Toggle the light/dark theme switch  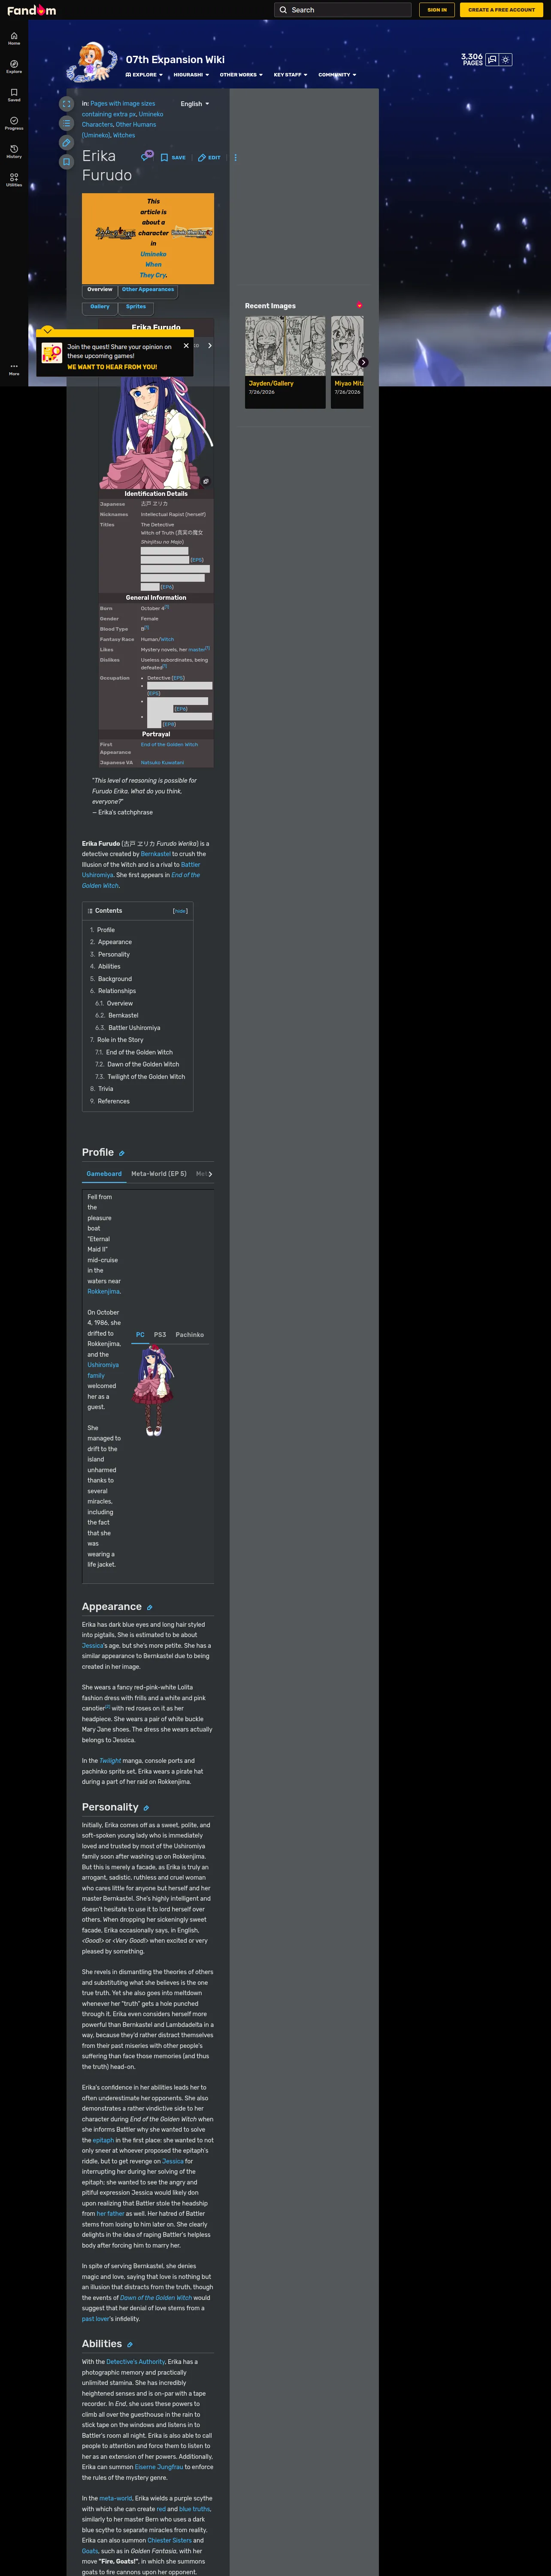pos(506,60)
